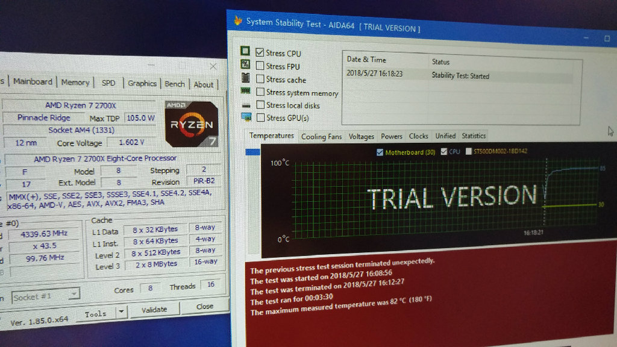
Task: Open the Tools dropdown arrow in CPU-Z
Action: pos(121,311)
